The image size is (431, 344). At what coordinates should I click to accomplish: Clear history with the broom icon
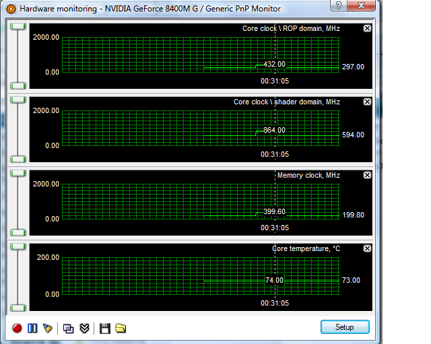pyautogui.click(x=48, y=328)
